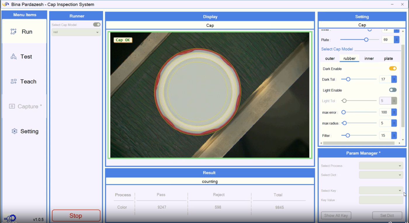
Task: Click the Teach menu icon
Action: (14, 81)
